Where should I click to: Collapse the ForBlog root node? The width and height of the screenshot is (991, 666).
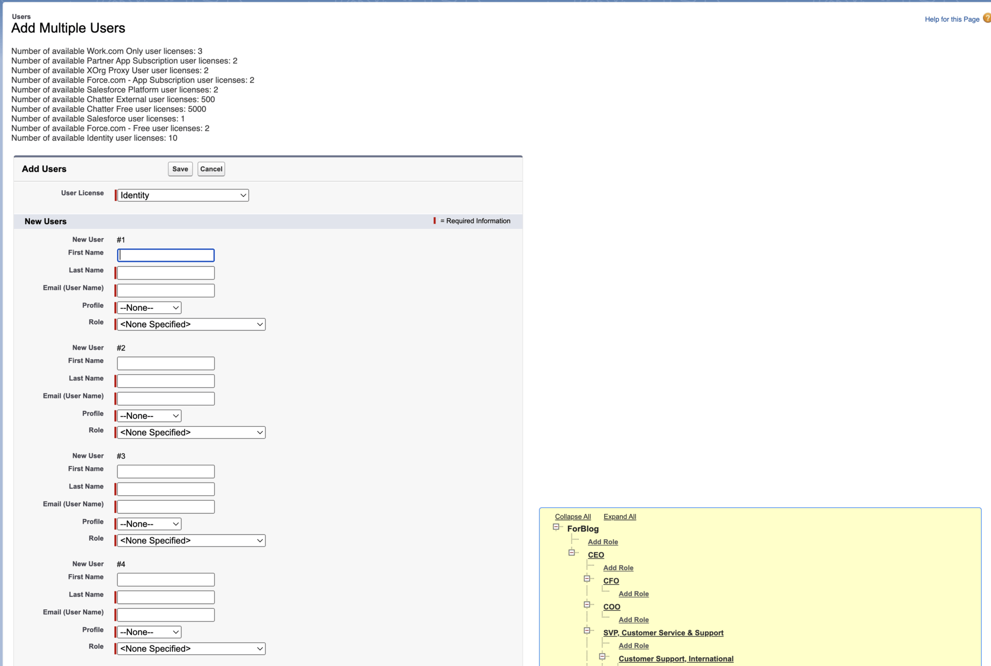[x=556, y=526]
